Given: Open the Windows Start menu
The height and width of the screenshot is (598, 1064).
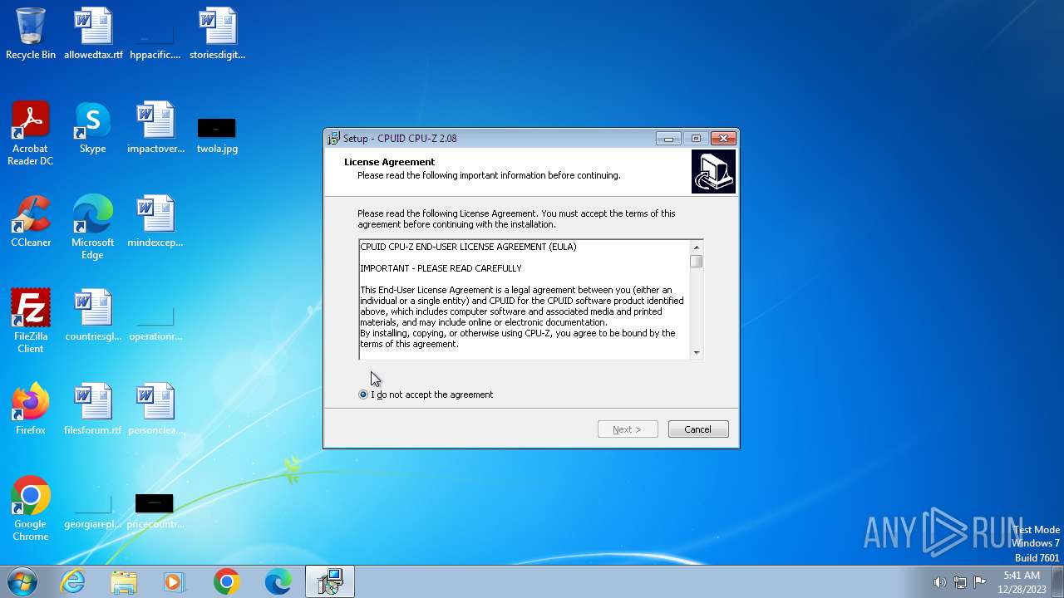Looking at the screenshot, I should coord(22,581).
